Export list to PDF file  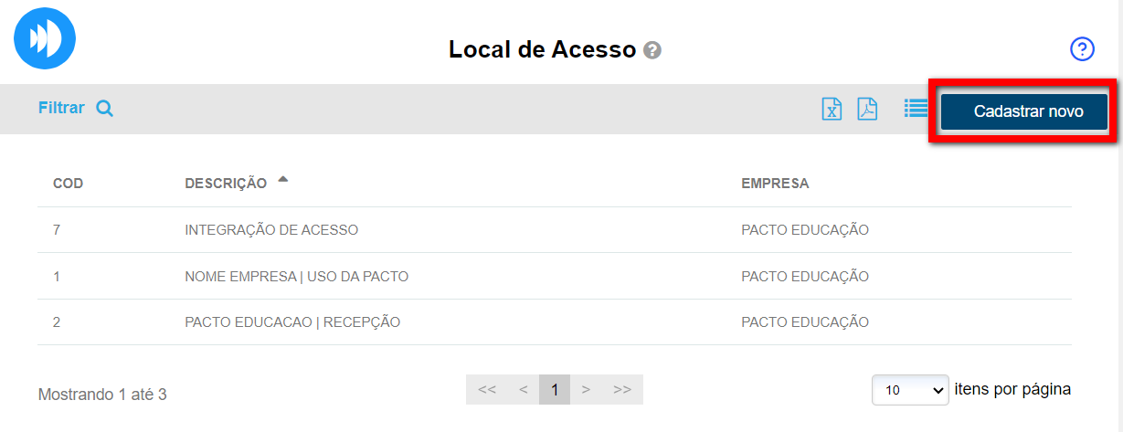point(866,109)
